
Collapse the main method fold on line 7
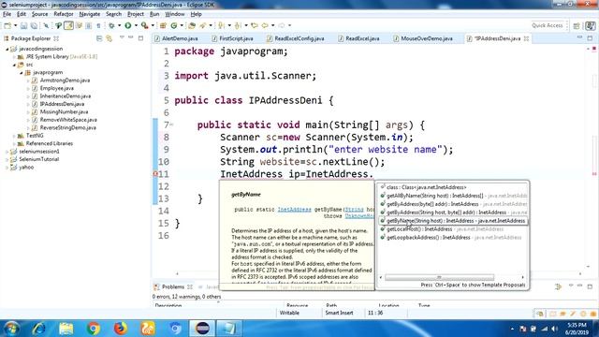171,125
